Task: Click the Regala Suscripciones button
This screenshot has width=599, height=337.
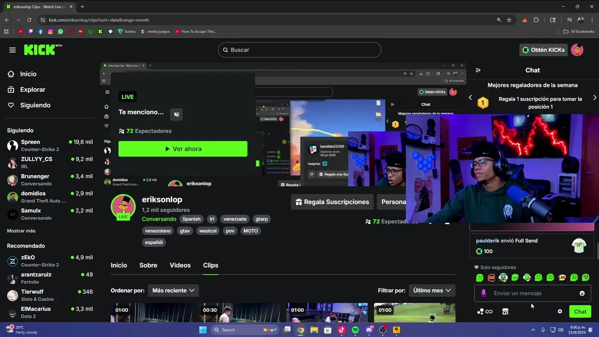Action: click(x=332, y=202)
